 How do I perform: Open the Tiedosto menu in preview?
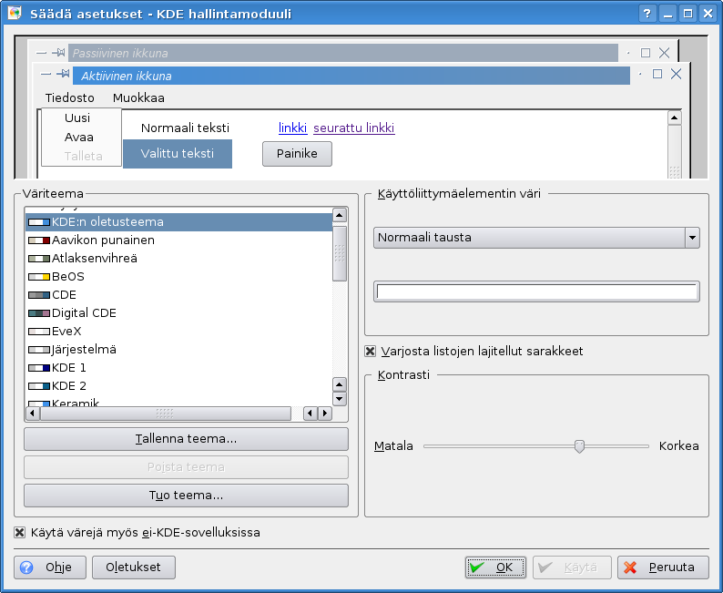pos(69,97)
